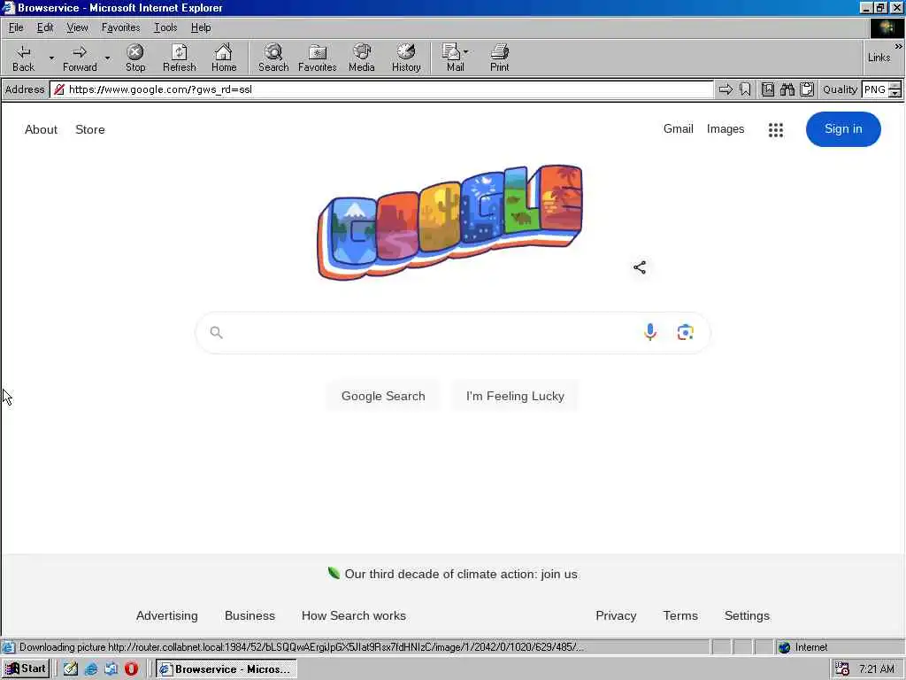This screenshot has width=906, height=680.
Task: Click the Links toolbar label
Action: point(879,58)
